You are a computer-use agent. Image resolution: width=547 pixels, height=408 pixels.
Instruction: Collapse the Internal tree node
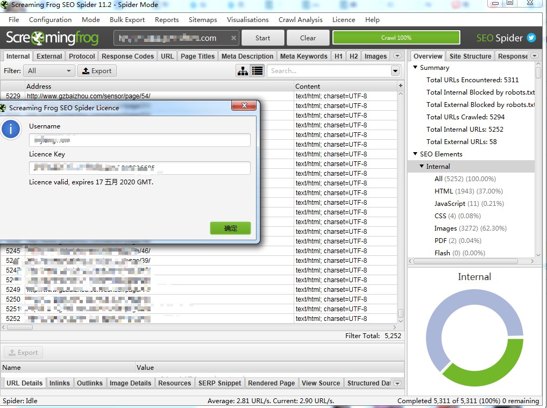pos(422,166)
